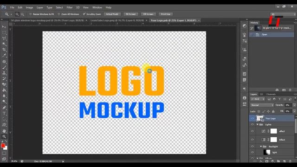The height and width of the screenshot is (167, 297).
Task: Click the red foreground color swatch
Action: click(3, 145)
